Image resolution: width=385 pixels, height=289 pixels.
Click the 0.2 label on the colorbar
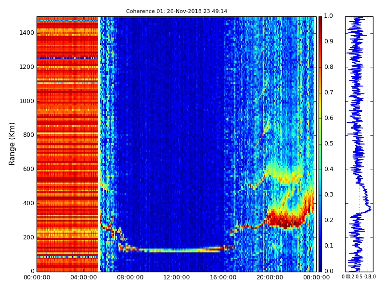click(x=329, y=220)
